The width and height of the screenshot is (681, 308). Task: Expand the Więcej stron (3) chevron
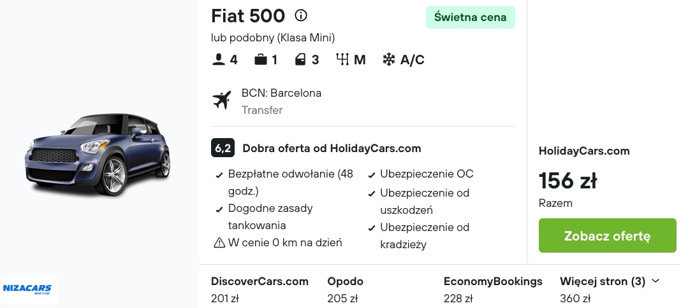point(655,281)
